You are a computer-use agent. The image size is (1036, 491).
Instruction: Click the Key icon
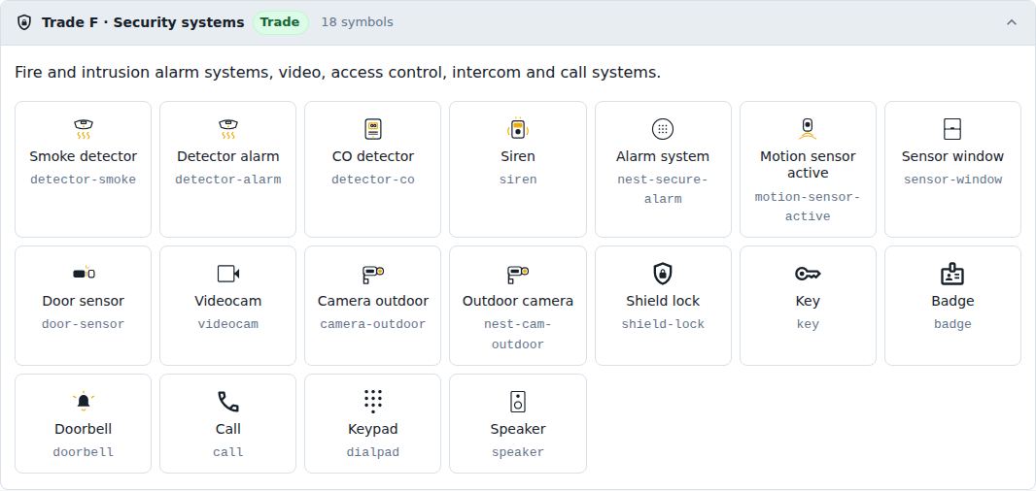[x=808, y=274]
